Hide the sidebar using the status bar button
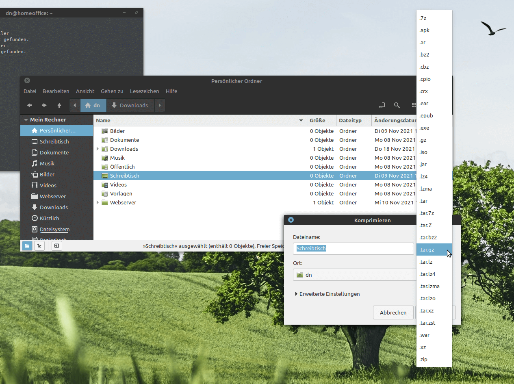The image size is (514, 384). point(57,245)
